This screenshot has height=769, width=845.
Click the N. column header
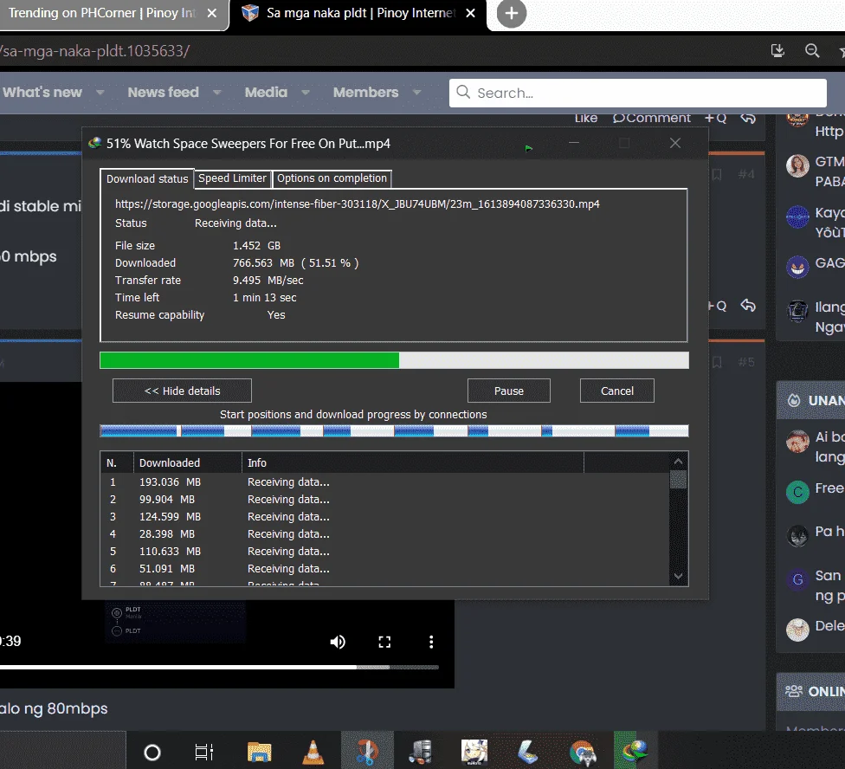tap(117, 462)
